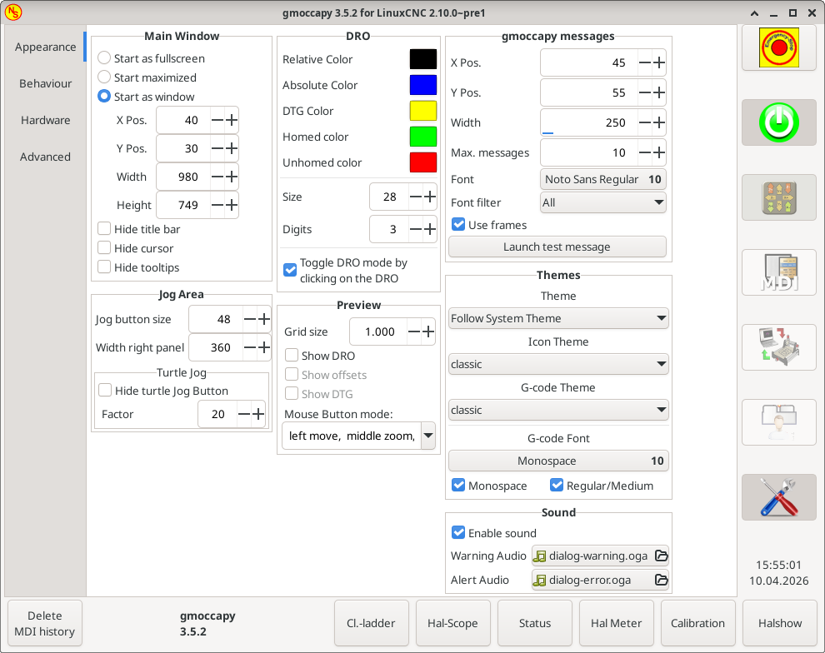This screenshot has height=653, width=825.
Task: Open the user tab view
Action: coord(778,422)
